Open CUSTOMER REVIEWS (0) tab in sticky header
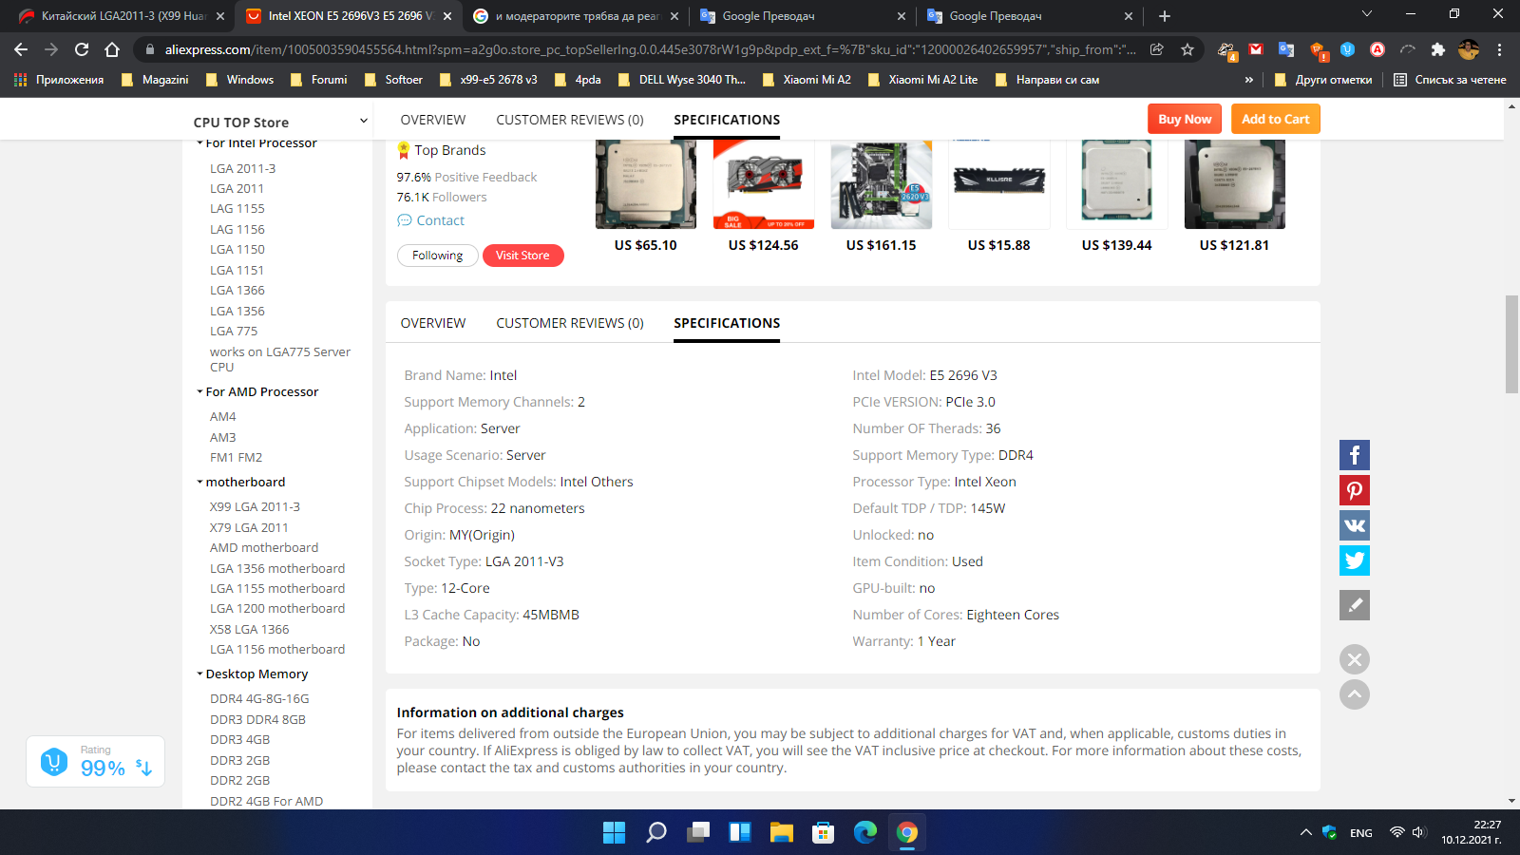The width and height of the screenshot is (1520, 855). pos(570,120)
